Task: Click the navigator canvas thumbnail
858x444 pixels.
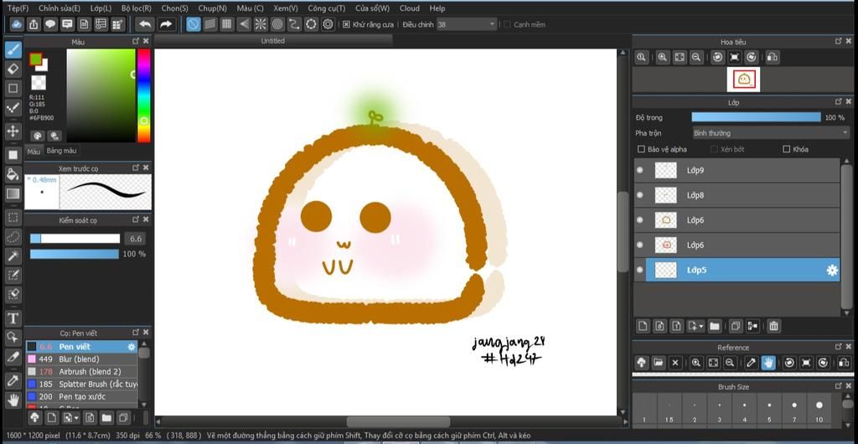Action: tap(743, 80)
